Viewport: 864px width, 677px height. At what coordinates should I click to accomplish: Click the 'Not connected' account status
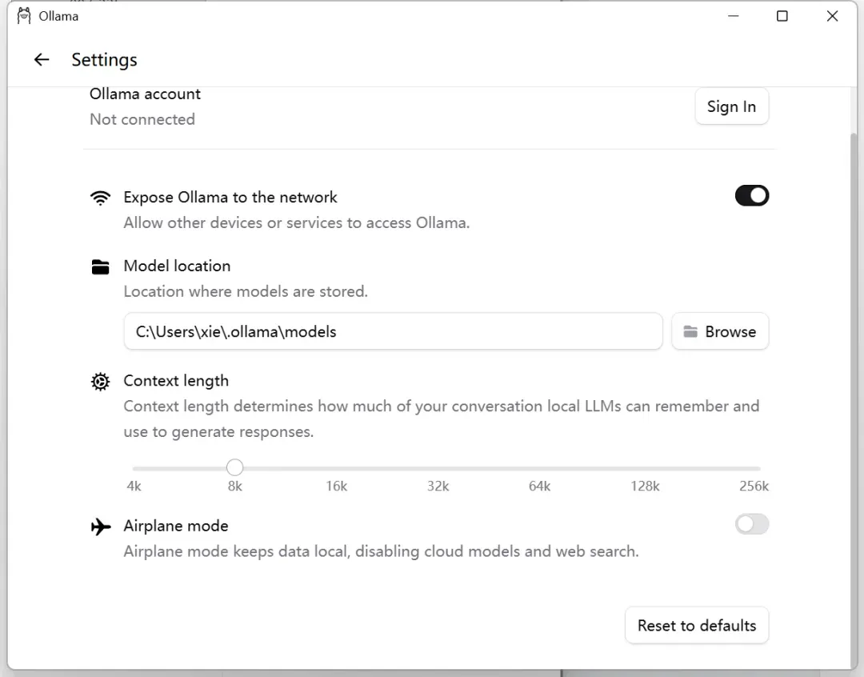142,119
